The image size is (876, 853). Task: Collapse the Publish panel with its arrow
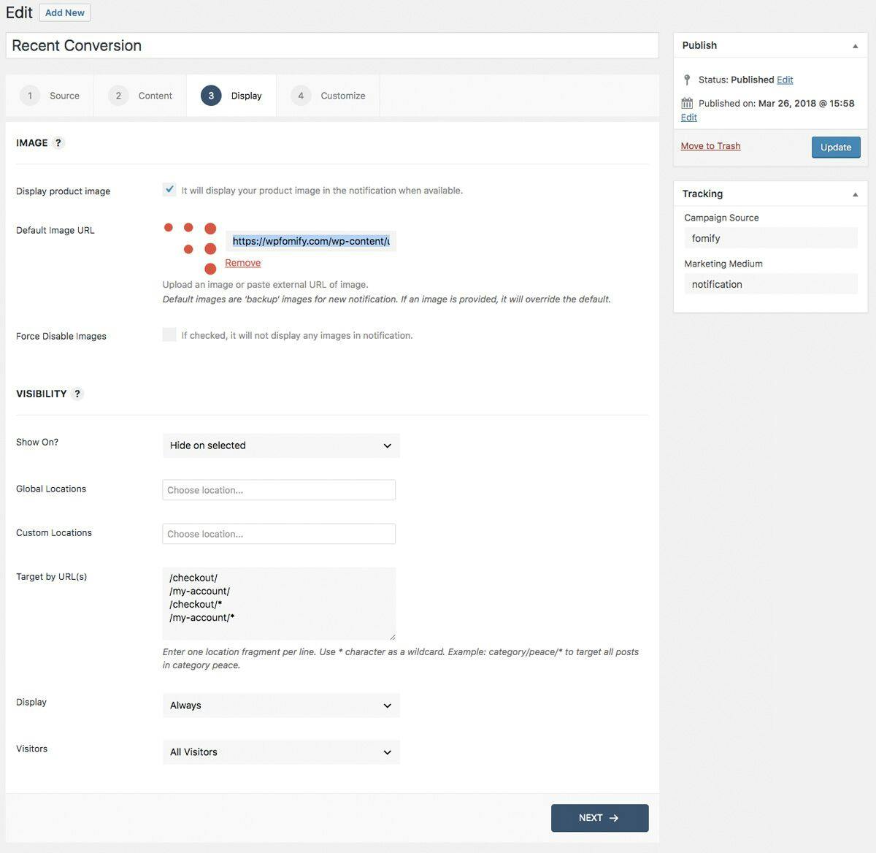pyautogui.click(x=855, y=46)
